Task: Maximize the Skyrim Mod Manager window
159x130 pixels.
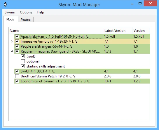Action: tap(140, 3)
